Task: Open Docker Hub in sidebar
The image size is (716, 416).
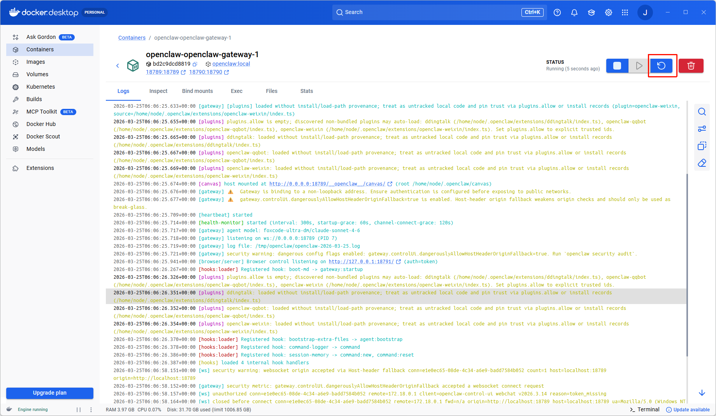Action: (50, 124)
